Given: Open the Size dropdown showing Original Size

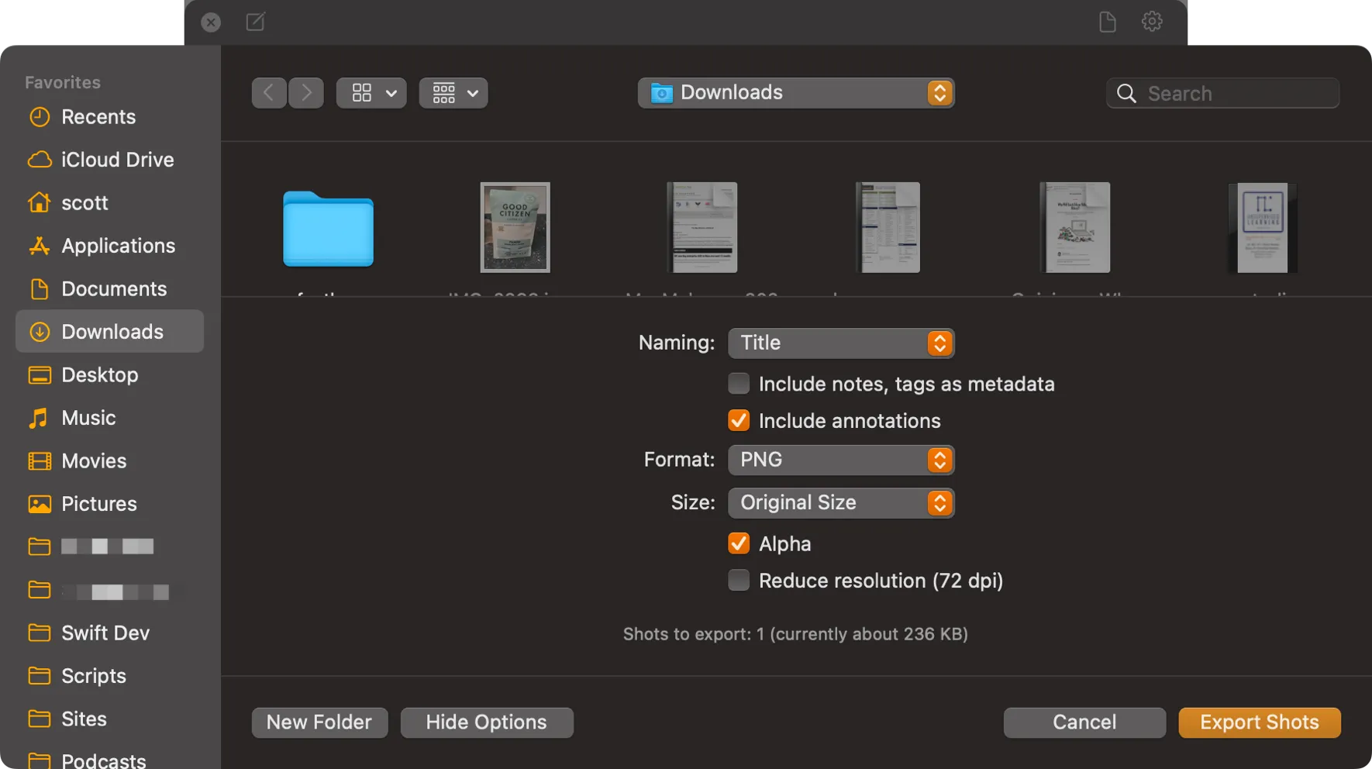Looking at the screenshot, I should [841, 502].
